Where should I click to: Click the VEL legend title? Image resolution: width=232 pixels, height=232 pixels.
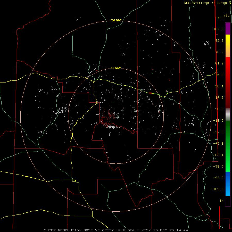(226, 15)
